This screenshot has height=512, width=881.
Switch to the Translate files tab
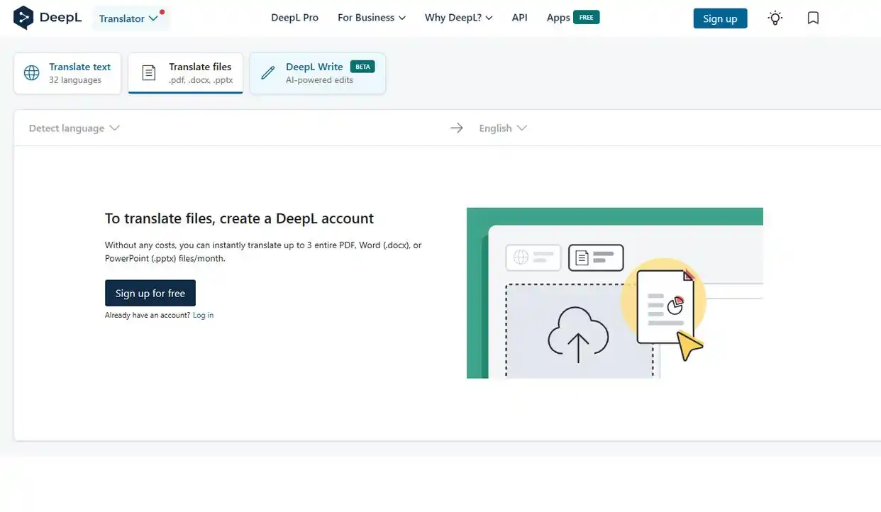[186, 73]
